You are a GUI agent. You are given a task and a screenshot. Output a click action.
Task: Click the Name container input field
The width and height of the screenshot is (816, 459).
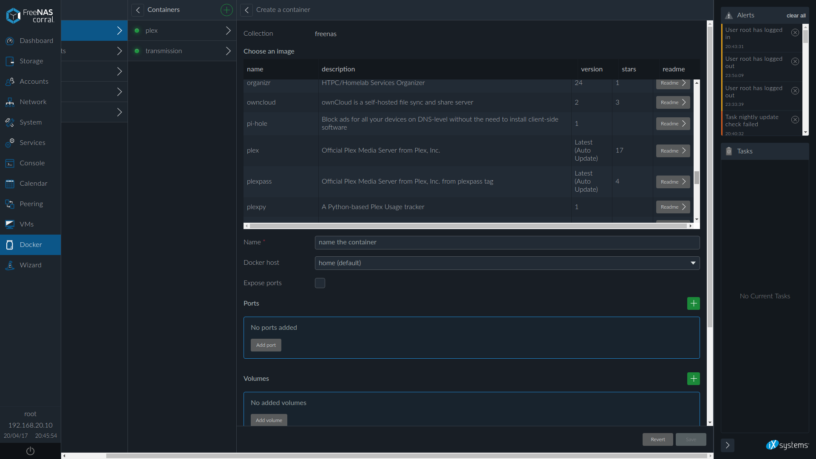(507, 242)
